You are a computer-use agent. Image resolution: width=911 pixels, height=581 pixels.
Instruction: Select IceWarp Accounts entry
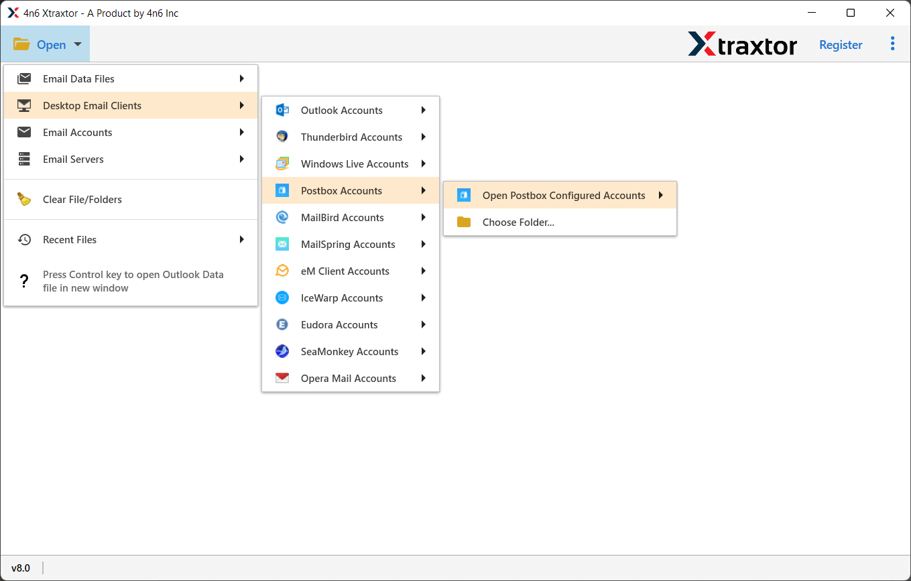pos(351,298)
